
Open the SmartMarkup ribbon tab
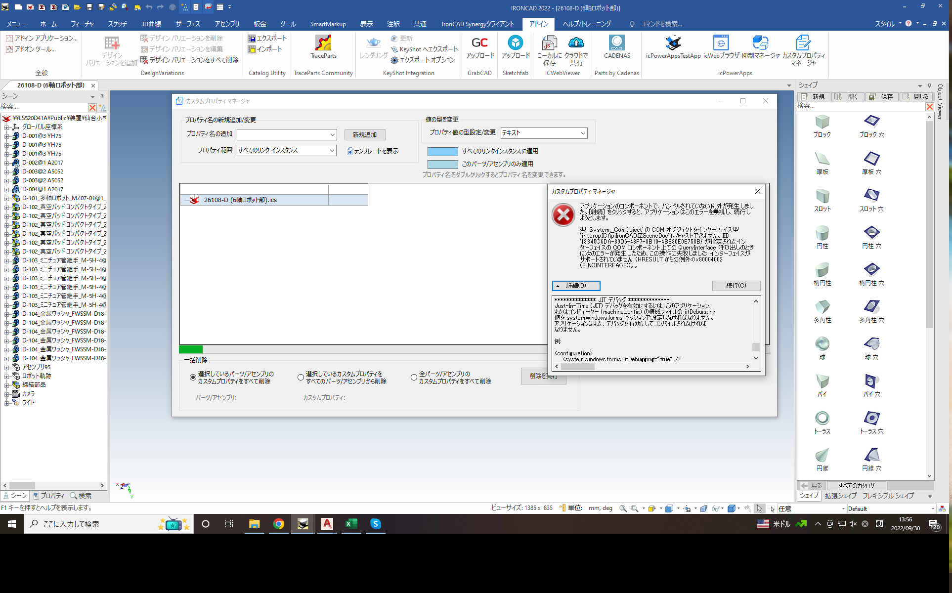click(328, 24)
